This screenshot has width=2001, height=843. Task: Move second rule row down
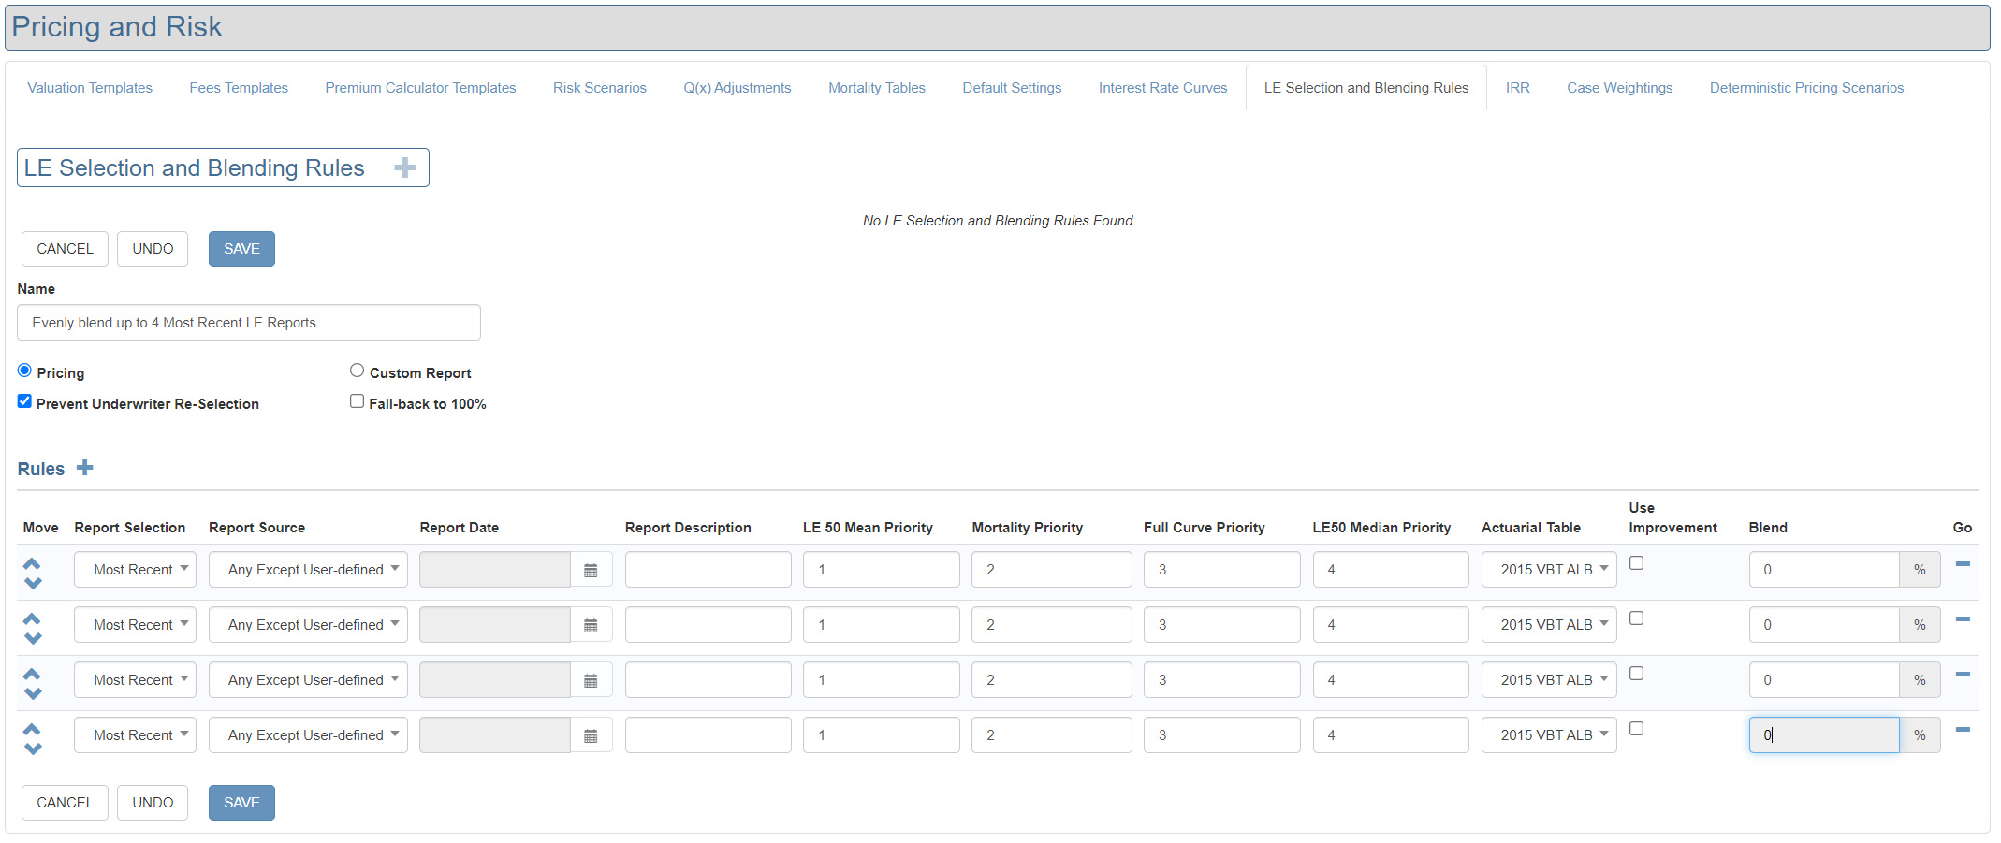coord(33,639)
